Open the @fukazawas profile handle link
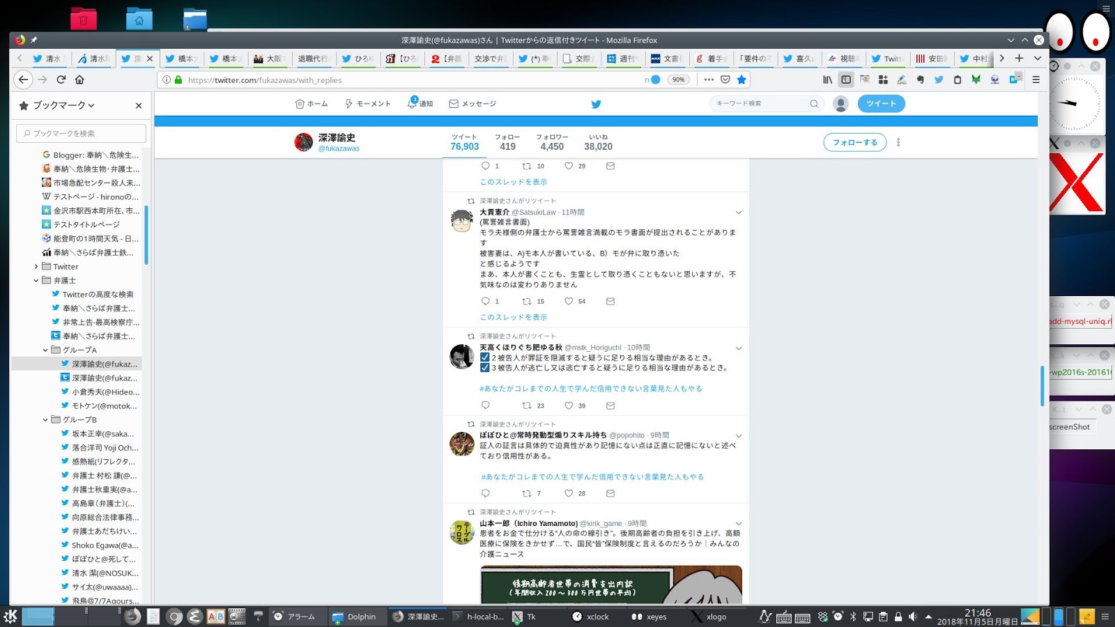 pyautogui.click(x=339, y=148)
